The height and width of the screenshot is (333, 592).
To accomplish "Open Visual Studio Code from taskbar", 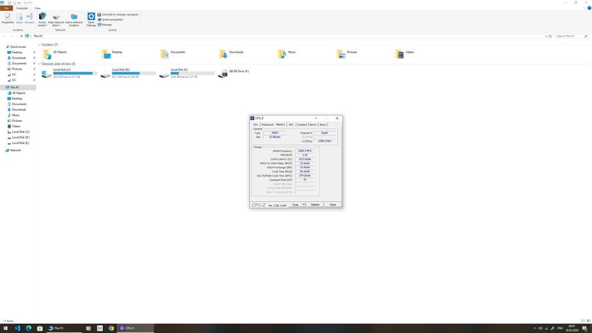I will tap(17, 328).
